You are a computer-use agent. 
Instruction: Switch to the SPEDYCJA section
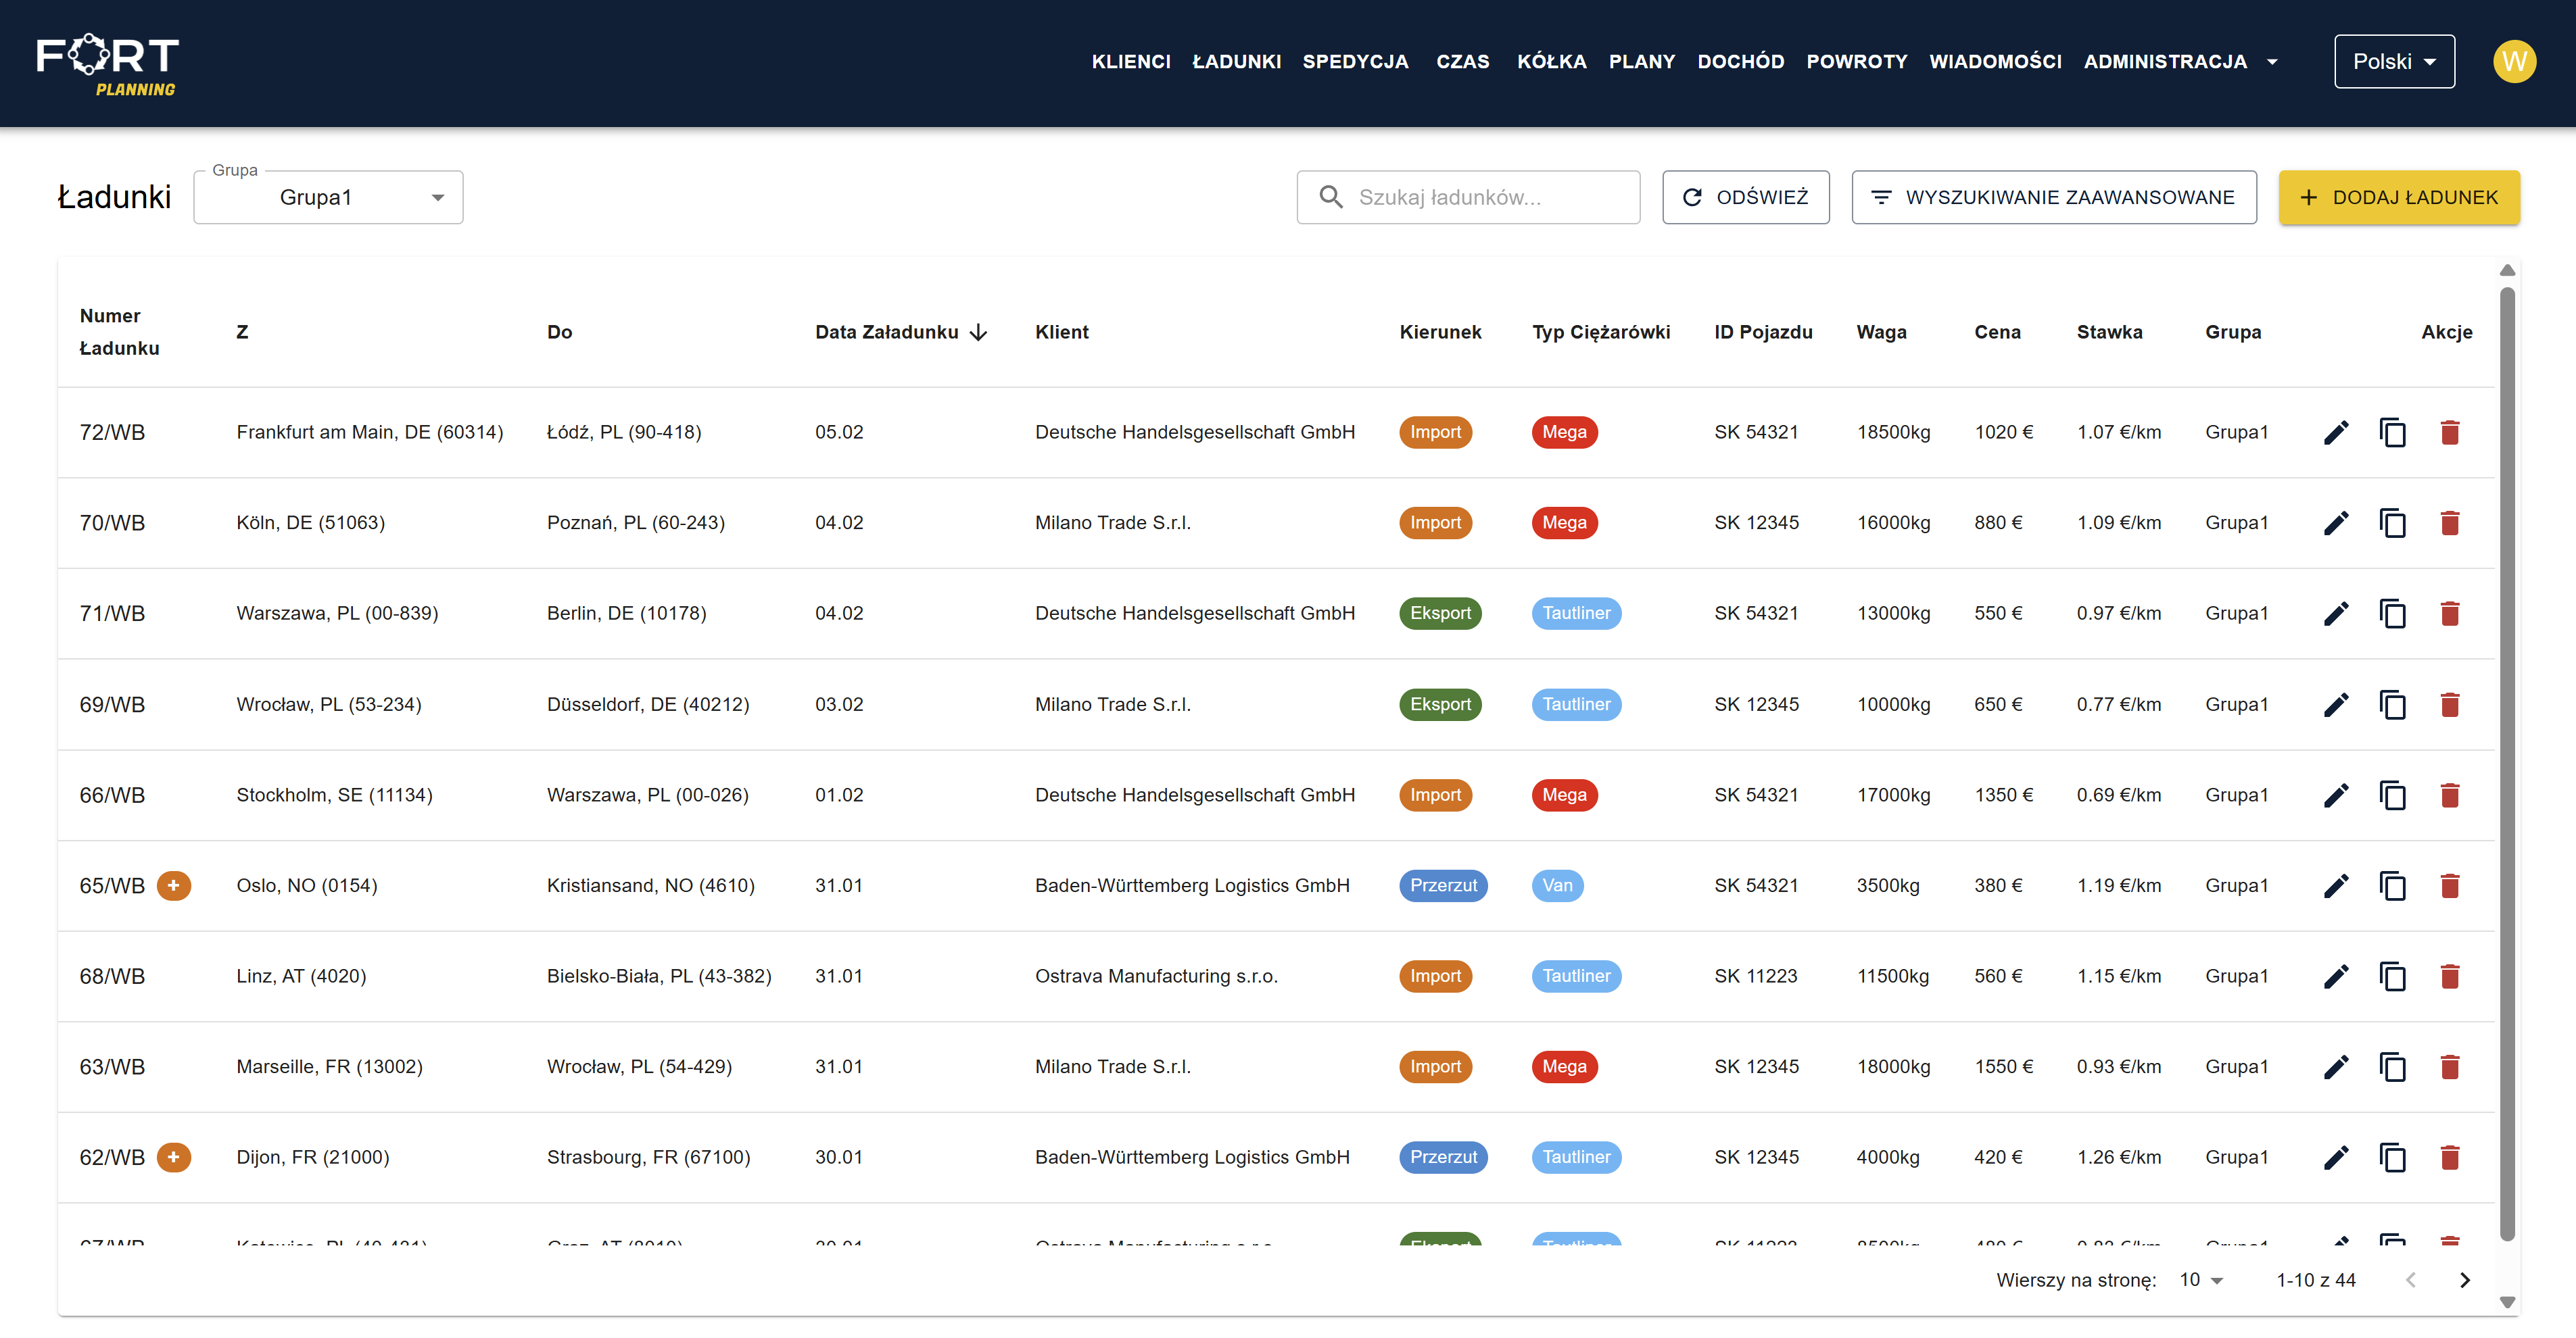click(1356, 61)
